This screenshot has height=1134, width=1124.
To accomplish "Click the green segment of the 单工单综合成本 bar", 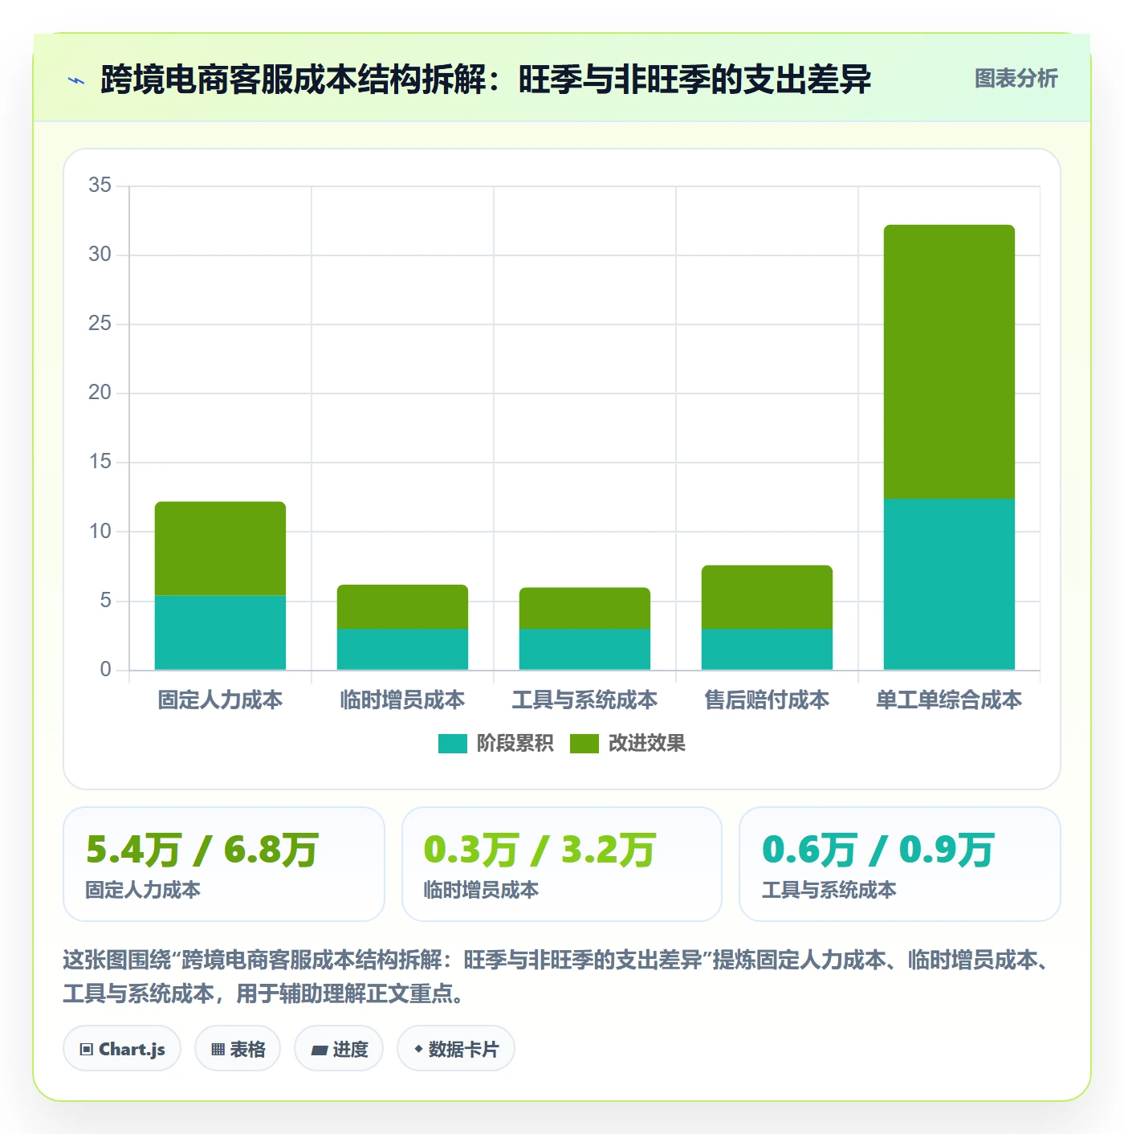I will pyautogui.click(x=949, y=362).
